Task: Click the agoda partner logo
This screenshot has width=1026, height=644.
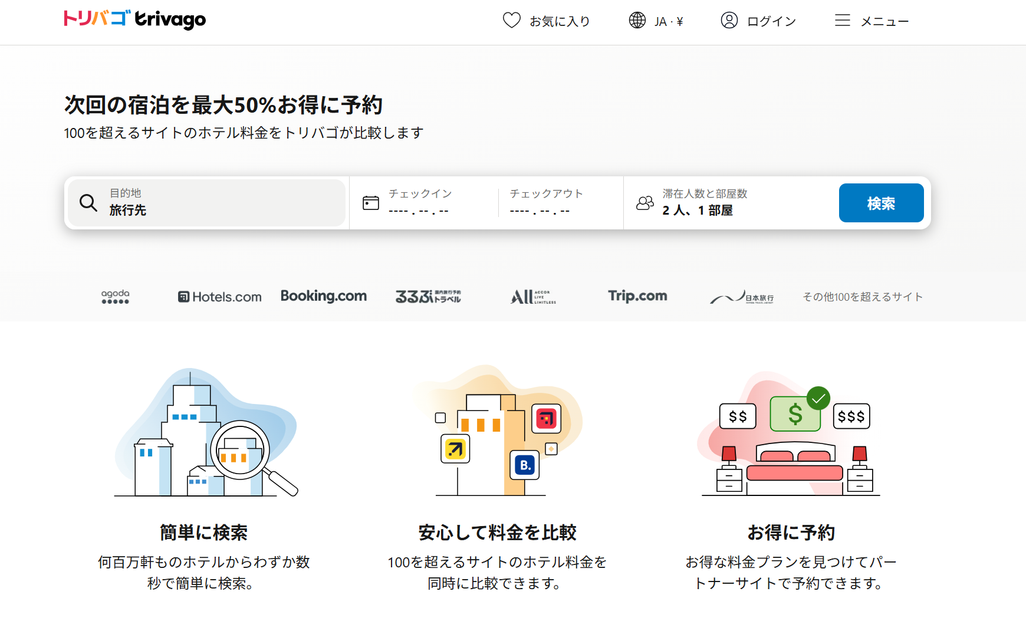Action: 115,297
